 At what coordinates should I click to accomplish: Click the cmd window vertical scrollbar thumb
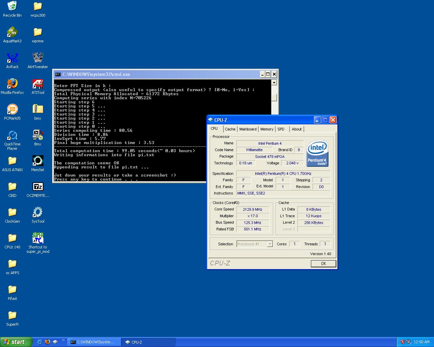(274, 97)
